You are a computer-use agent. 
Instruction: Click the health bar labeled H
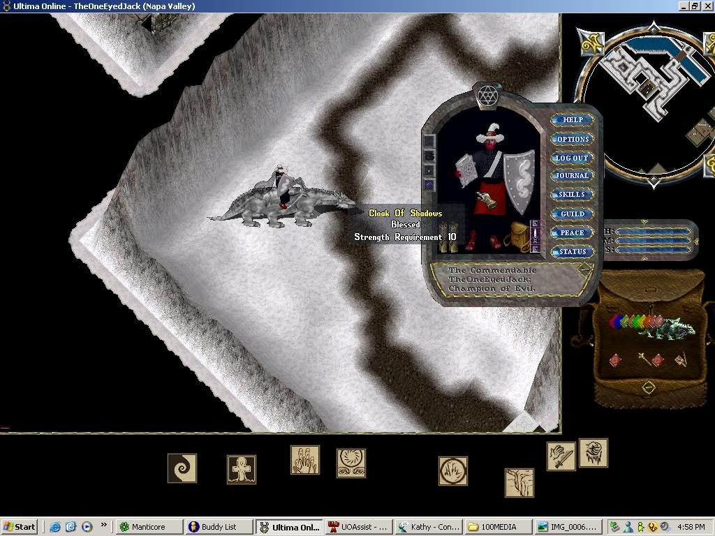tap(652, 232)
